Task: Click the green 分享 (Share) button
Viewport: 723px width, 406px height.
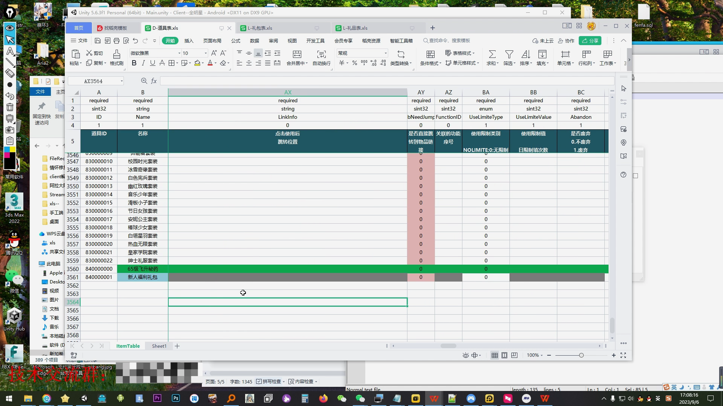Action: pos(590,41)
